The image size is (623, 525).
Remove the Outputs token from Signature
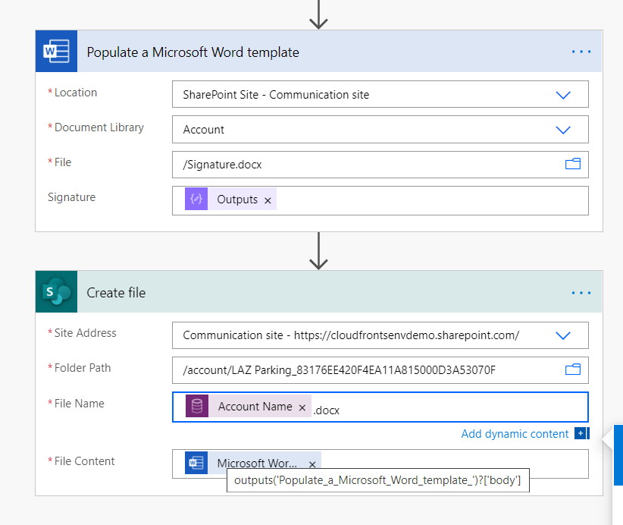point(268,200)
